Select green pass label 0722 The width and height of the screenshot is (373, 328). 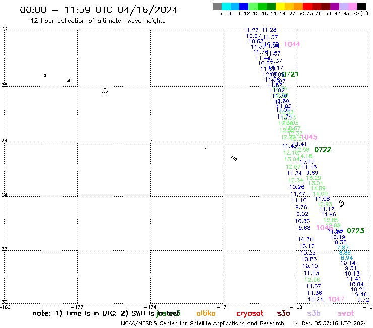323,150
